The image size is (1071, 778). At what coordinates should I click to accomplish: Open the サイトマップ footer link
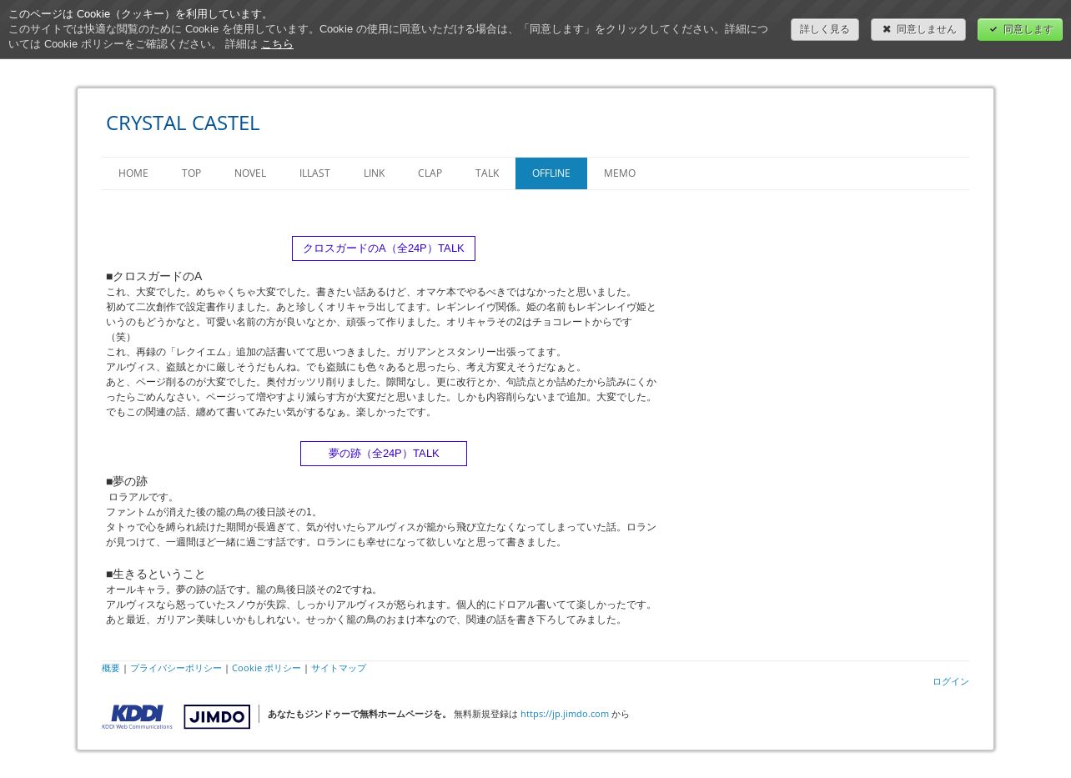pyautogui.click(x=339, y=668)
